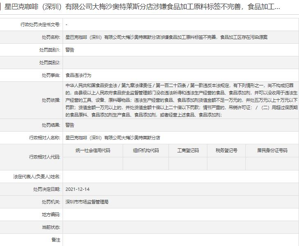The image size is (299, 246).
Task: Click the 处罚决定日期 label
Action: point(47,189)
